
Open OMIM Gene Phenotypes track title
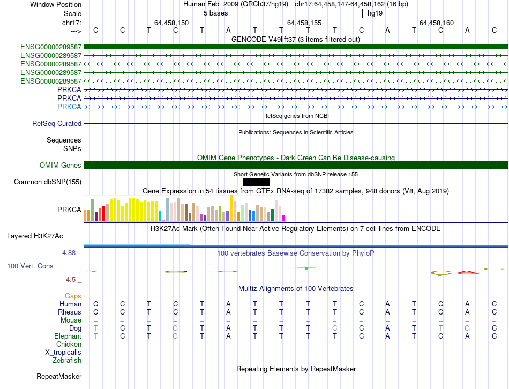tap(296, 158)
